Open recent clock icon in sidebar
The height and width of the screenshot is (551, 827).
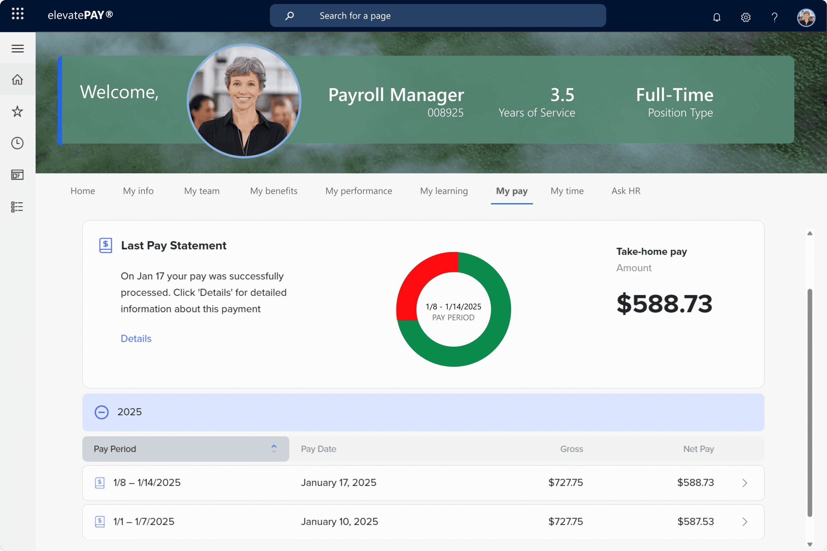(17, 143)
